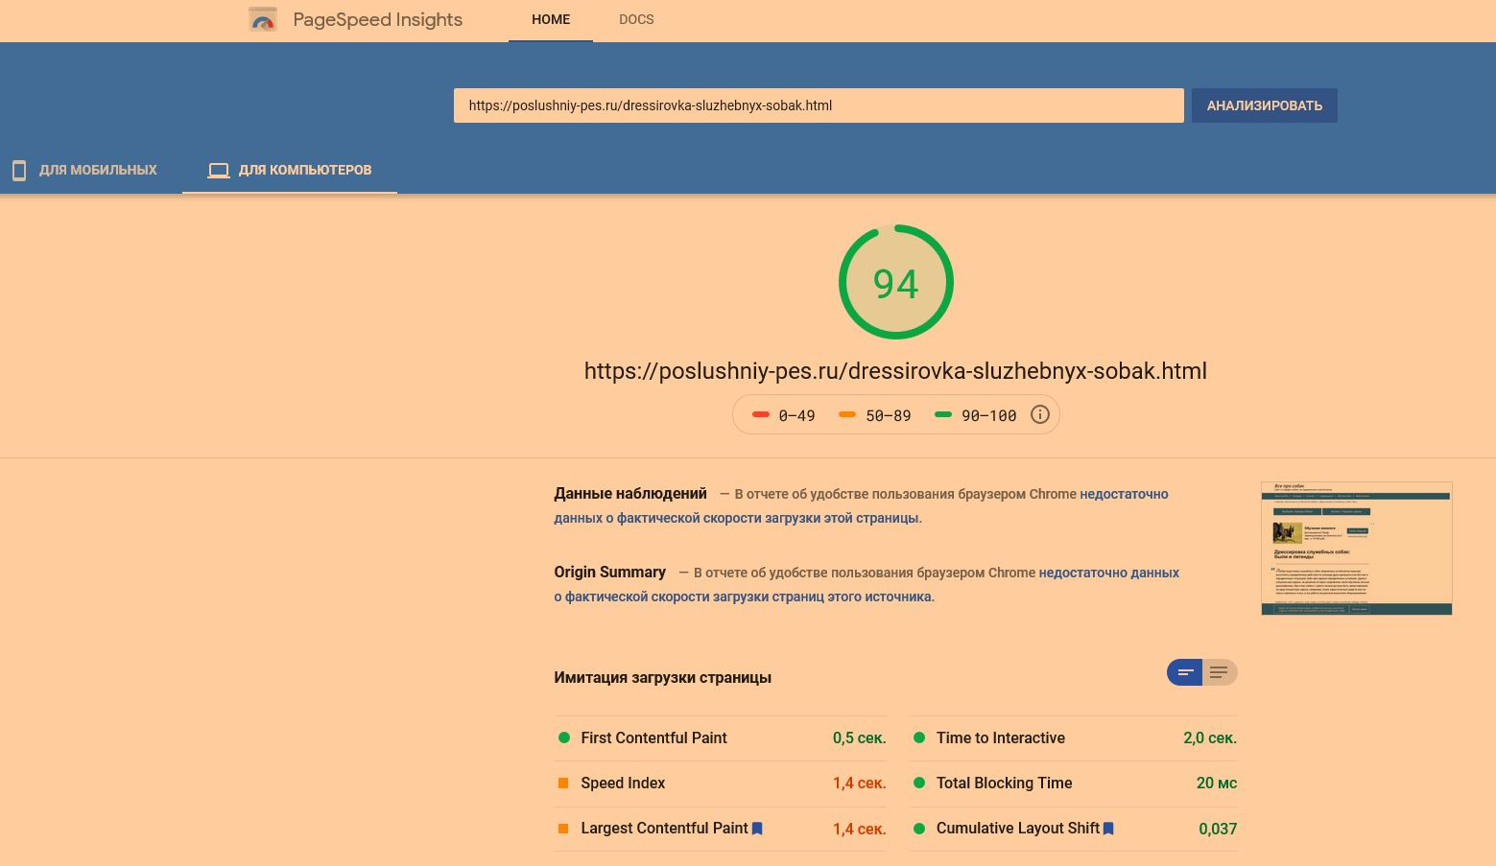
Task: Click the orange 50–89 legend item
Action: click(875, 415)
